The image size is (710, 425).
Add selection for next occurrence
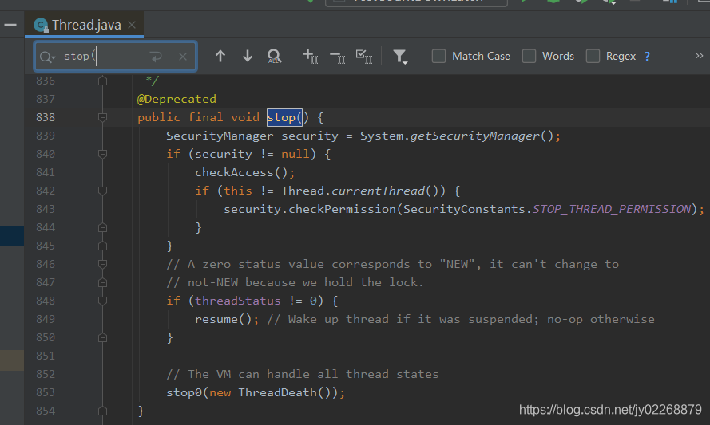310,56
